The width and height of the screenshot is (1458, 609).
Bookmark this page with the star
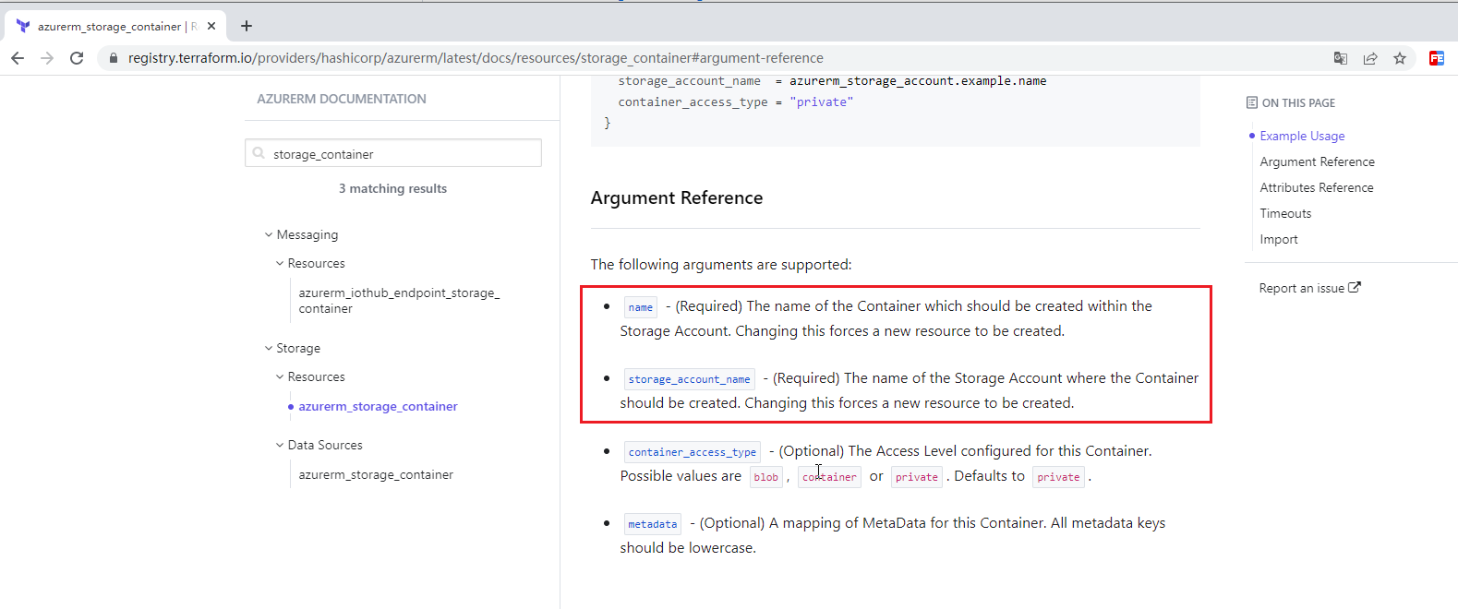tap(1400, 58)
